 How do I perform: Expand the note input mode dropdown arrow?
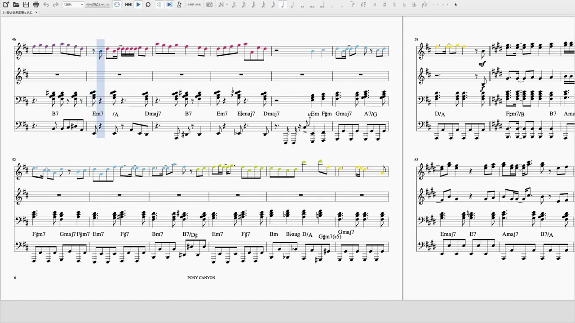tap(227, 4)
